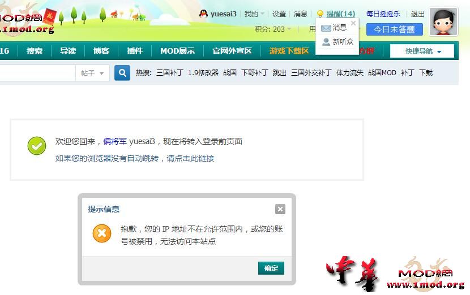The image size is (470, 295).
Task: Click the QQ penguin icon beside yuesai3
Action: click(x=203, y=14)
